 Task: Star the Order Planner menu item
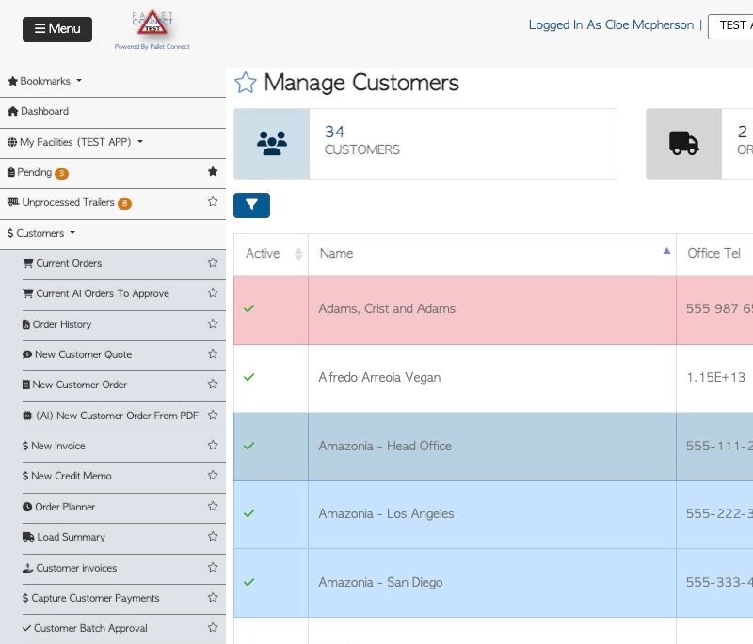pyautogui.click(x=213, y=506)
